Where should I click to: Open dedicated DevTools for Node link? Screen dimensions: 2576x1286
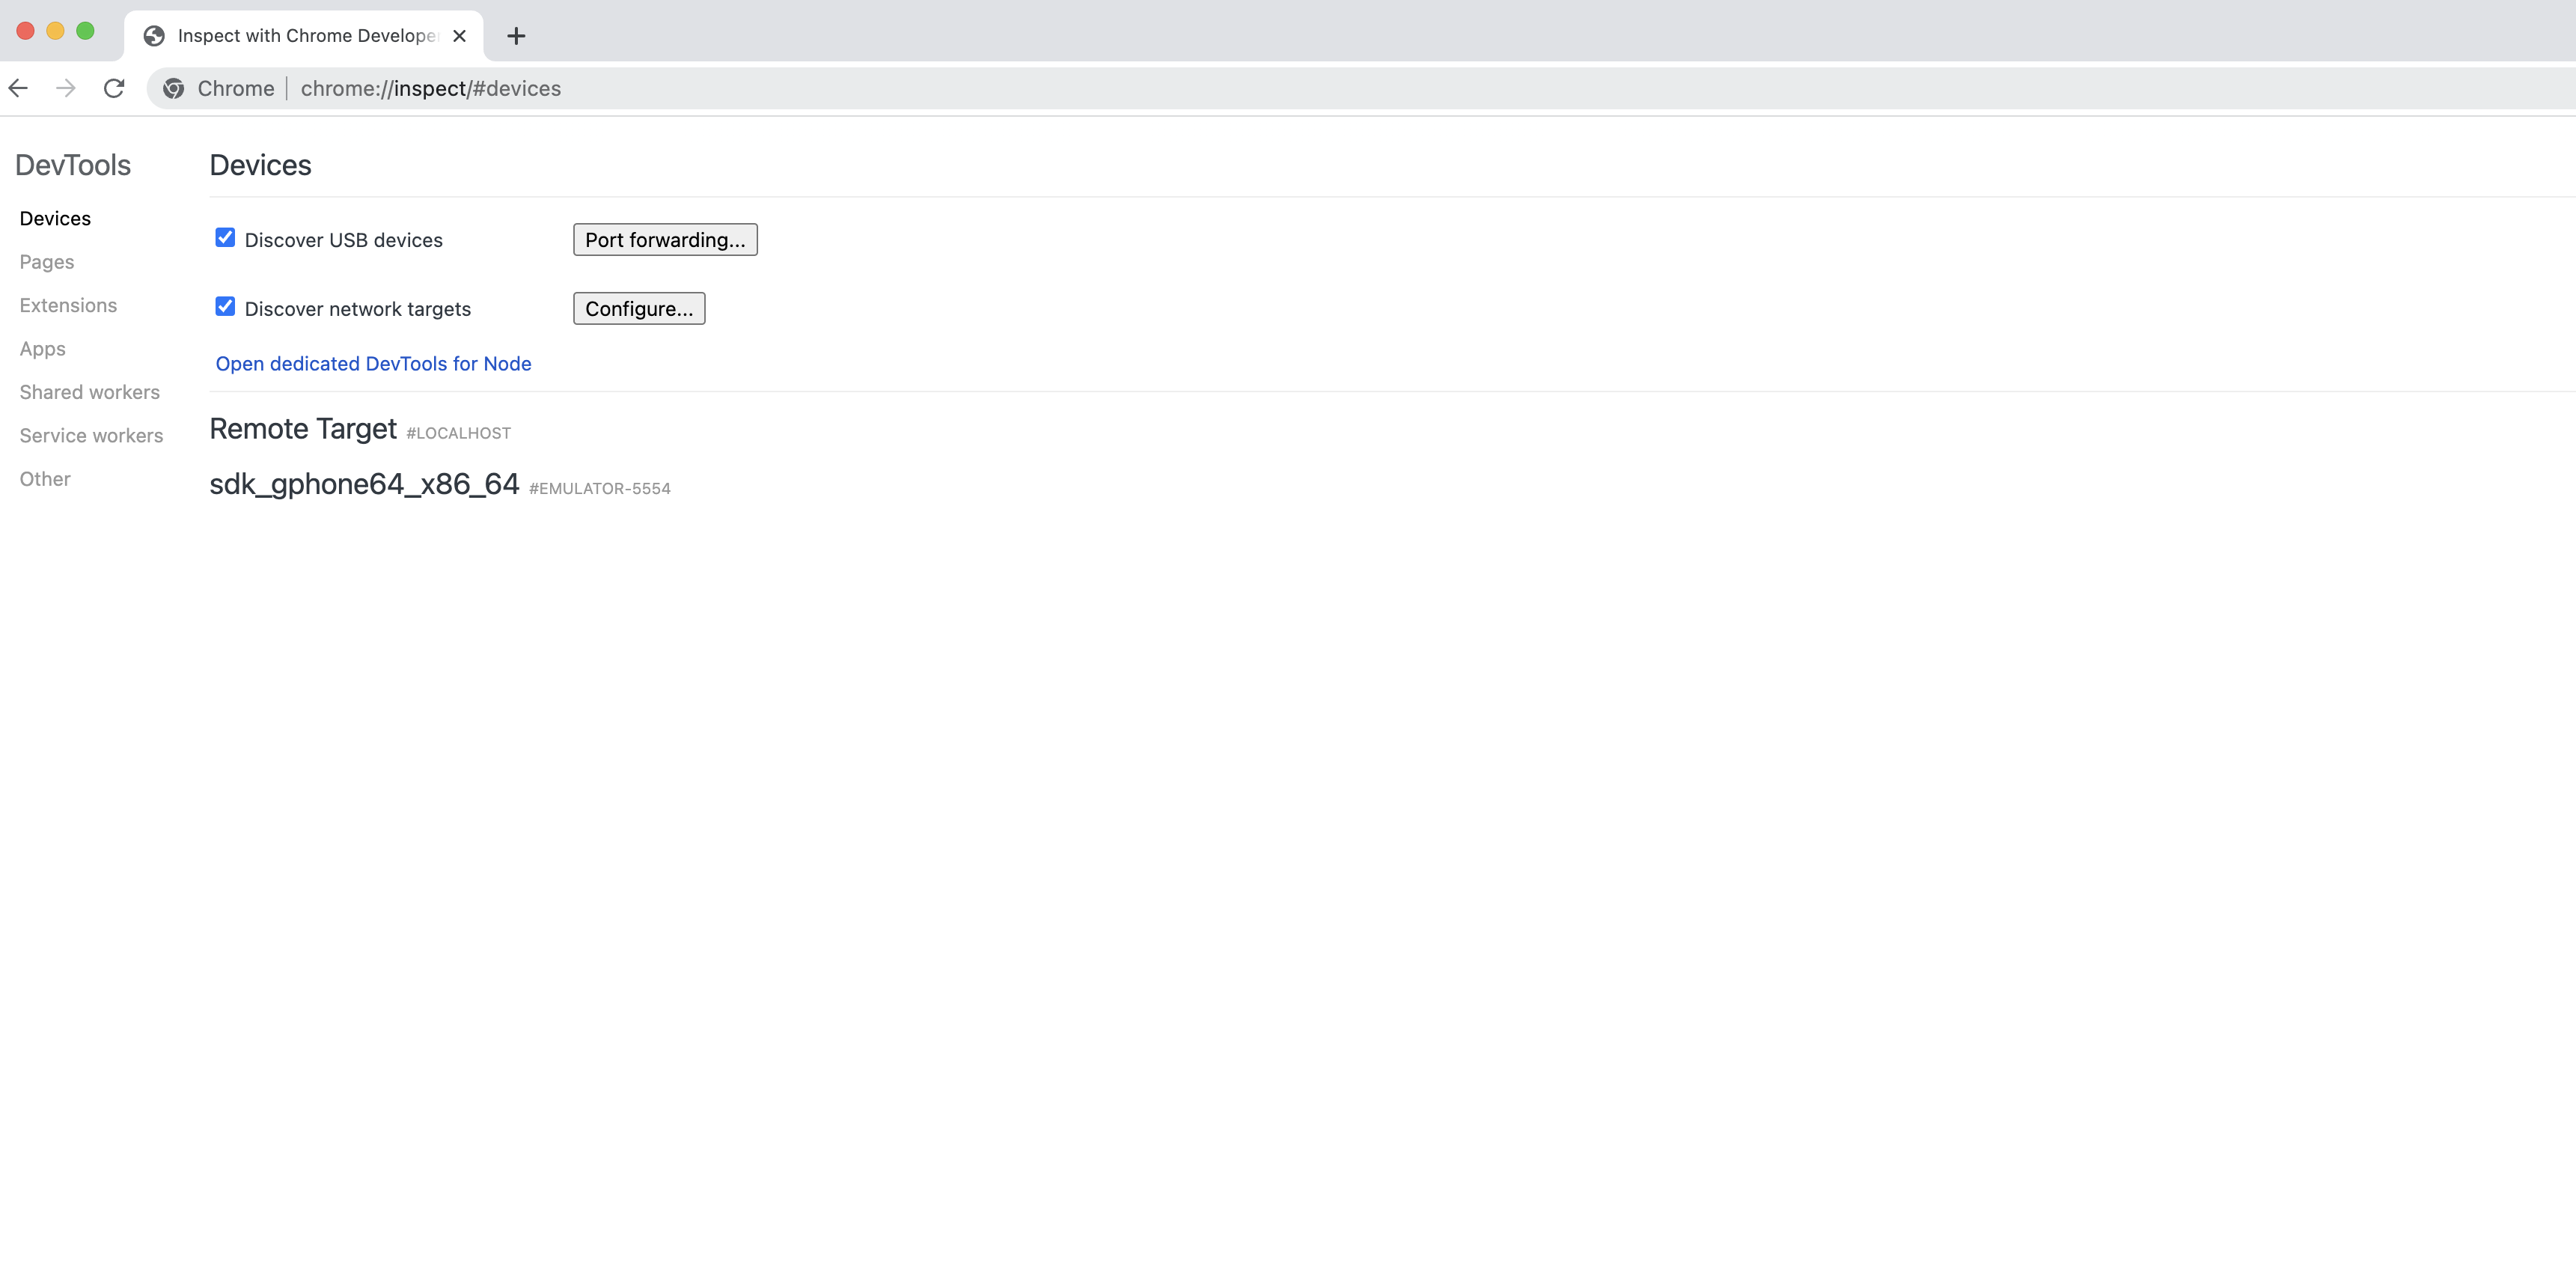373,364
